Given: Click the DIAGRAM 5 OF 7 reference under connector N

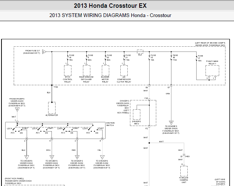Looking at the screenshot, I should [x=171, y=133].
